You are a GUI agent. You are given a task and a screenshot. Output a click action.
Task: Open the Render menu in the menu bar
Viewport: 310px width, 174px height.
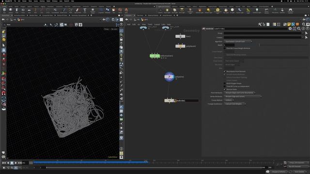pyautogui.click(x=24, y=1)
